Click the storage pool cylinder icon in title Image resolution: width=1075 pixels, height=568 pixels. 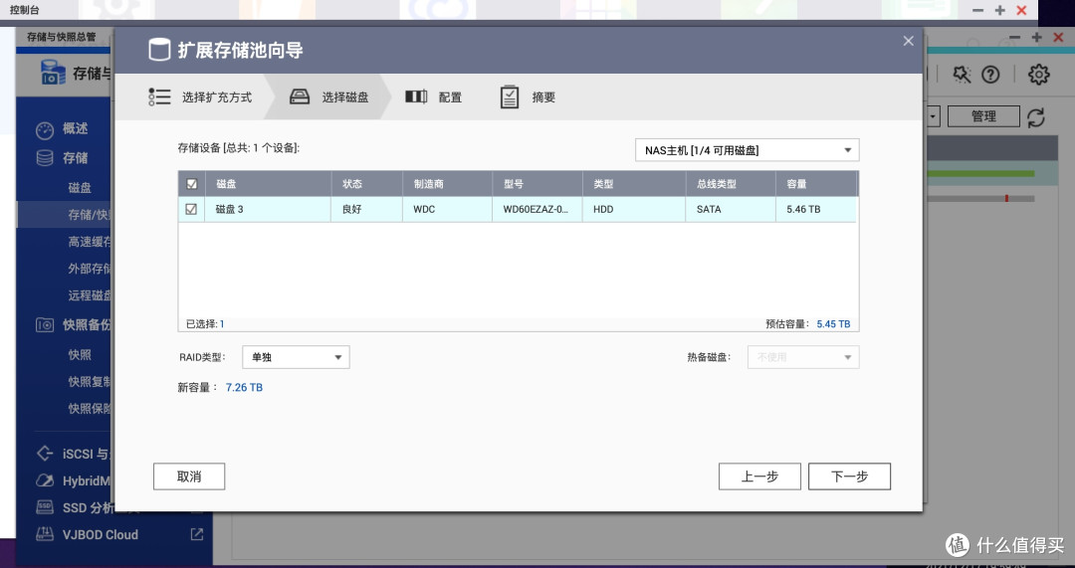[x=159, y=50]
